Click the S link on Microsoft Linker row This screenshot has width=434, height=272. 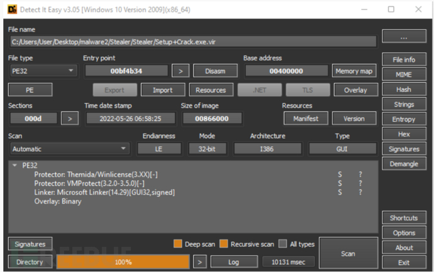click(340, 192)
